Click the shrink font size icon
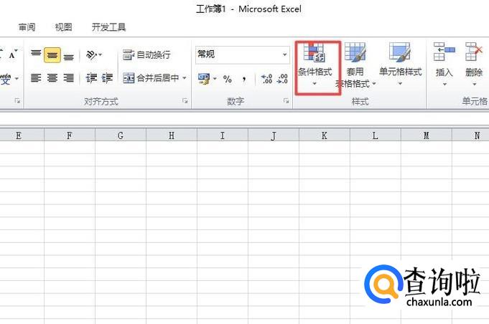Viewport: 489px width, 324px height. [13, 54]
